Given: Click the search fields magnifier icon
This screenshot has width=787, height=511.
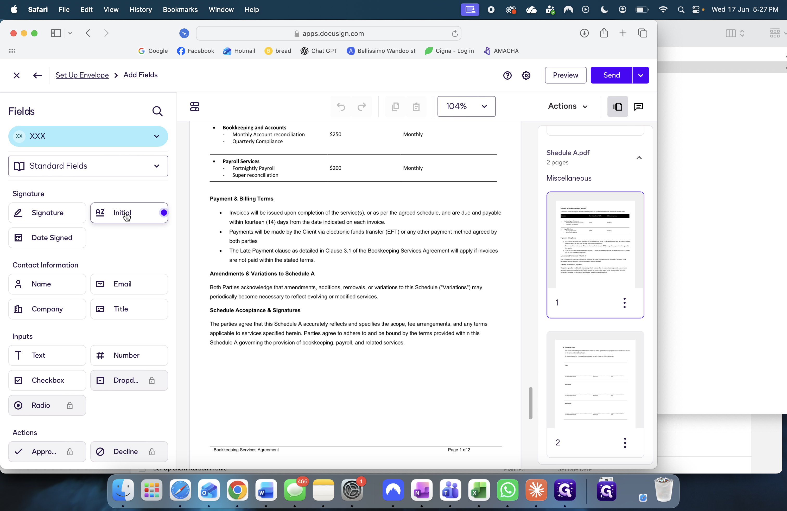Looking at the screenshot, I should tap(157, 111).
